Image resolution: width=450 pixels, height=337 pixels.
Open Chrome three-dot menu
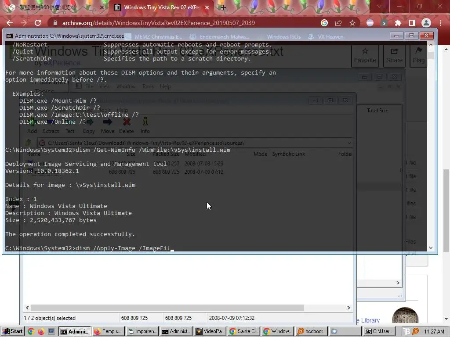[x=440, y=23]
